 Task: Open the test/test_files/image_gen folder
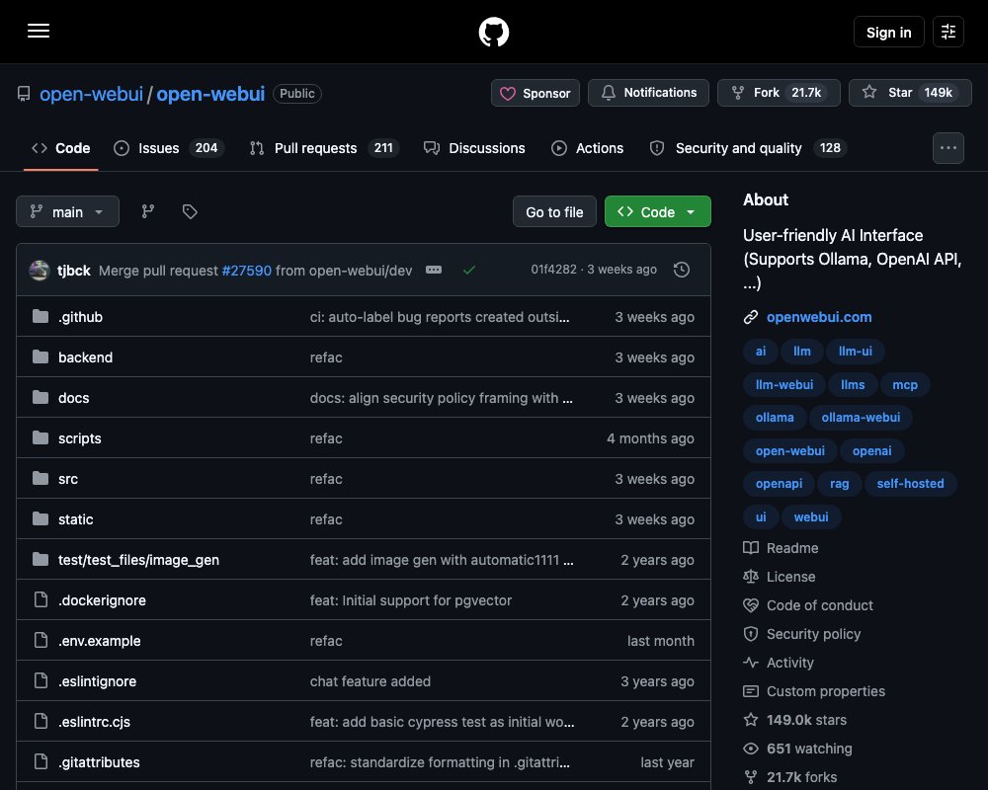tap(138, 560)
